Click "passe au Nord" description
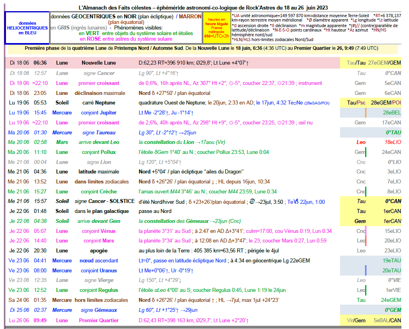 155,211
